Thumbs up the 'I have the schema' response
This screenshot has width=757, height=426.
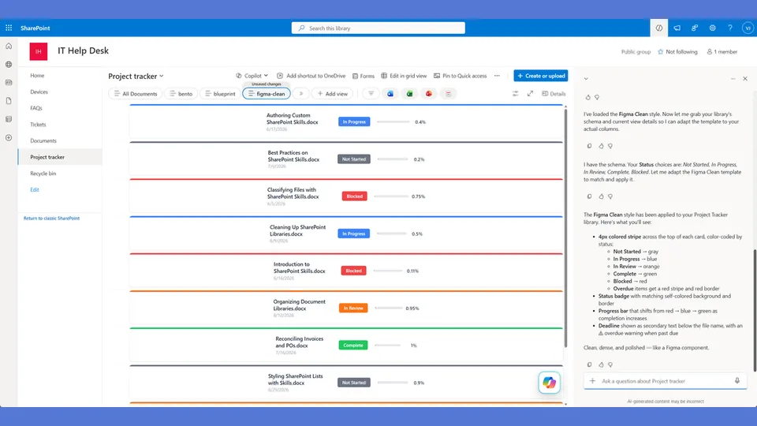601,196
